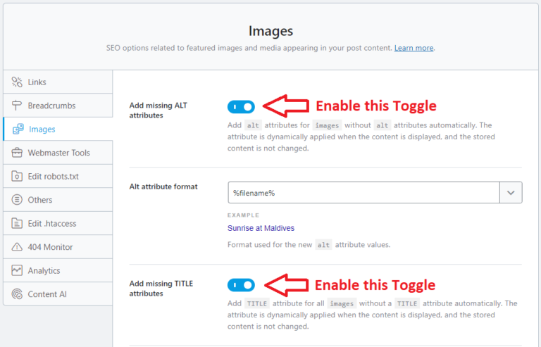Toggle Add missing ALT attributes switch
Screen dimensions: 541x347
pyautogui.click(x=241, y=107)
